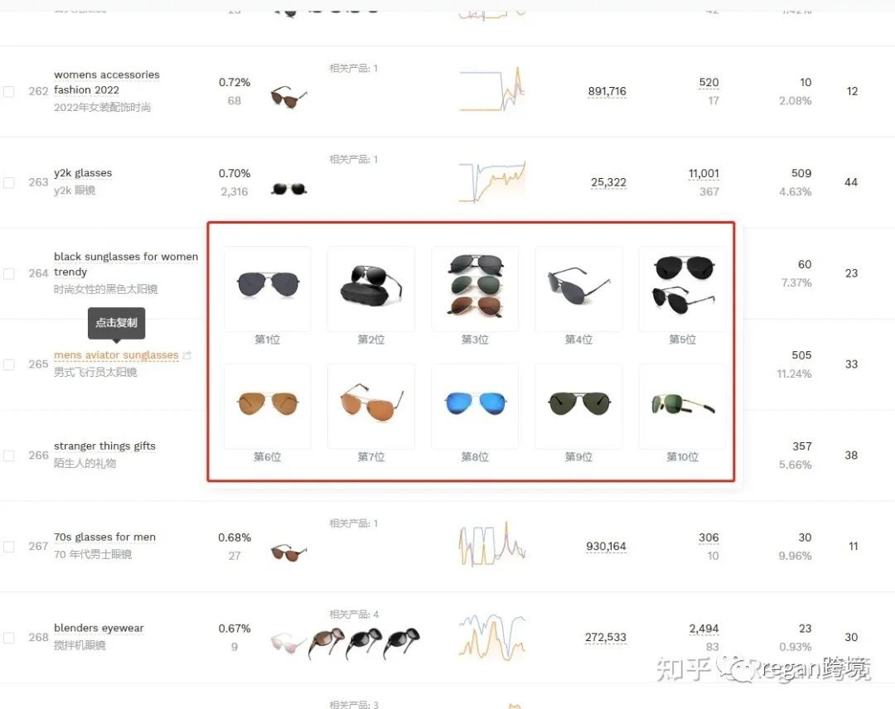
Task: Click the brown sunglasses product in row 262
Action: tap(288, 96)
